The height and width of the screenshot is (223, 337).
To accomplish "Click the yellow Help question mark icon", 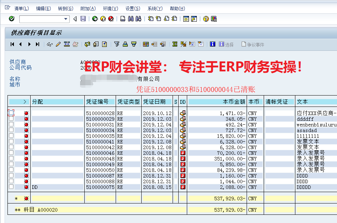I will 206,19.
